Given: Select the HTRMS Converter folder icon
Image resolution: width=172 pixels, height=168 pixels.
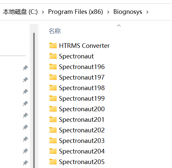Looking at the screenshot, I should pos(53,46).
